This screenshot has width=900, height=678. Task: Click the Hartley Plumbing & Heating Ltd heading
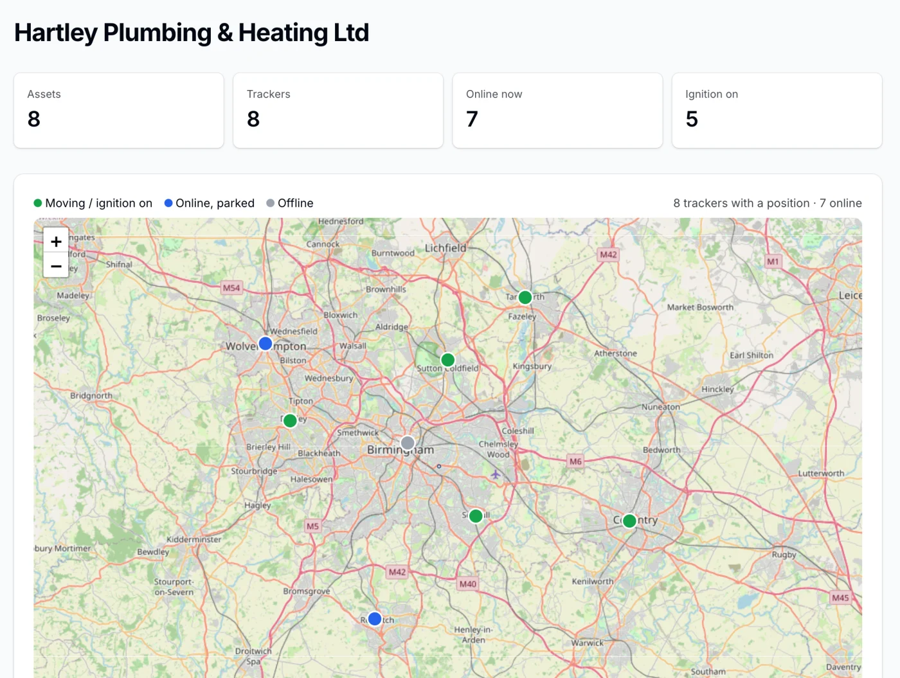coord(192,33)
